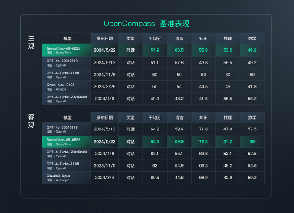Click the language score 57.8
294x213 pixels.
coord(179,63)
